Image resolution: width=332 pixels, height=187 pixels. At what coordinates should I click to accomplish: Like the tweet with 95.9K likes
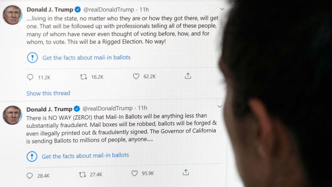(135, 173)
